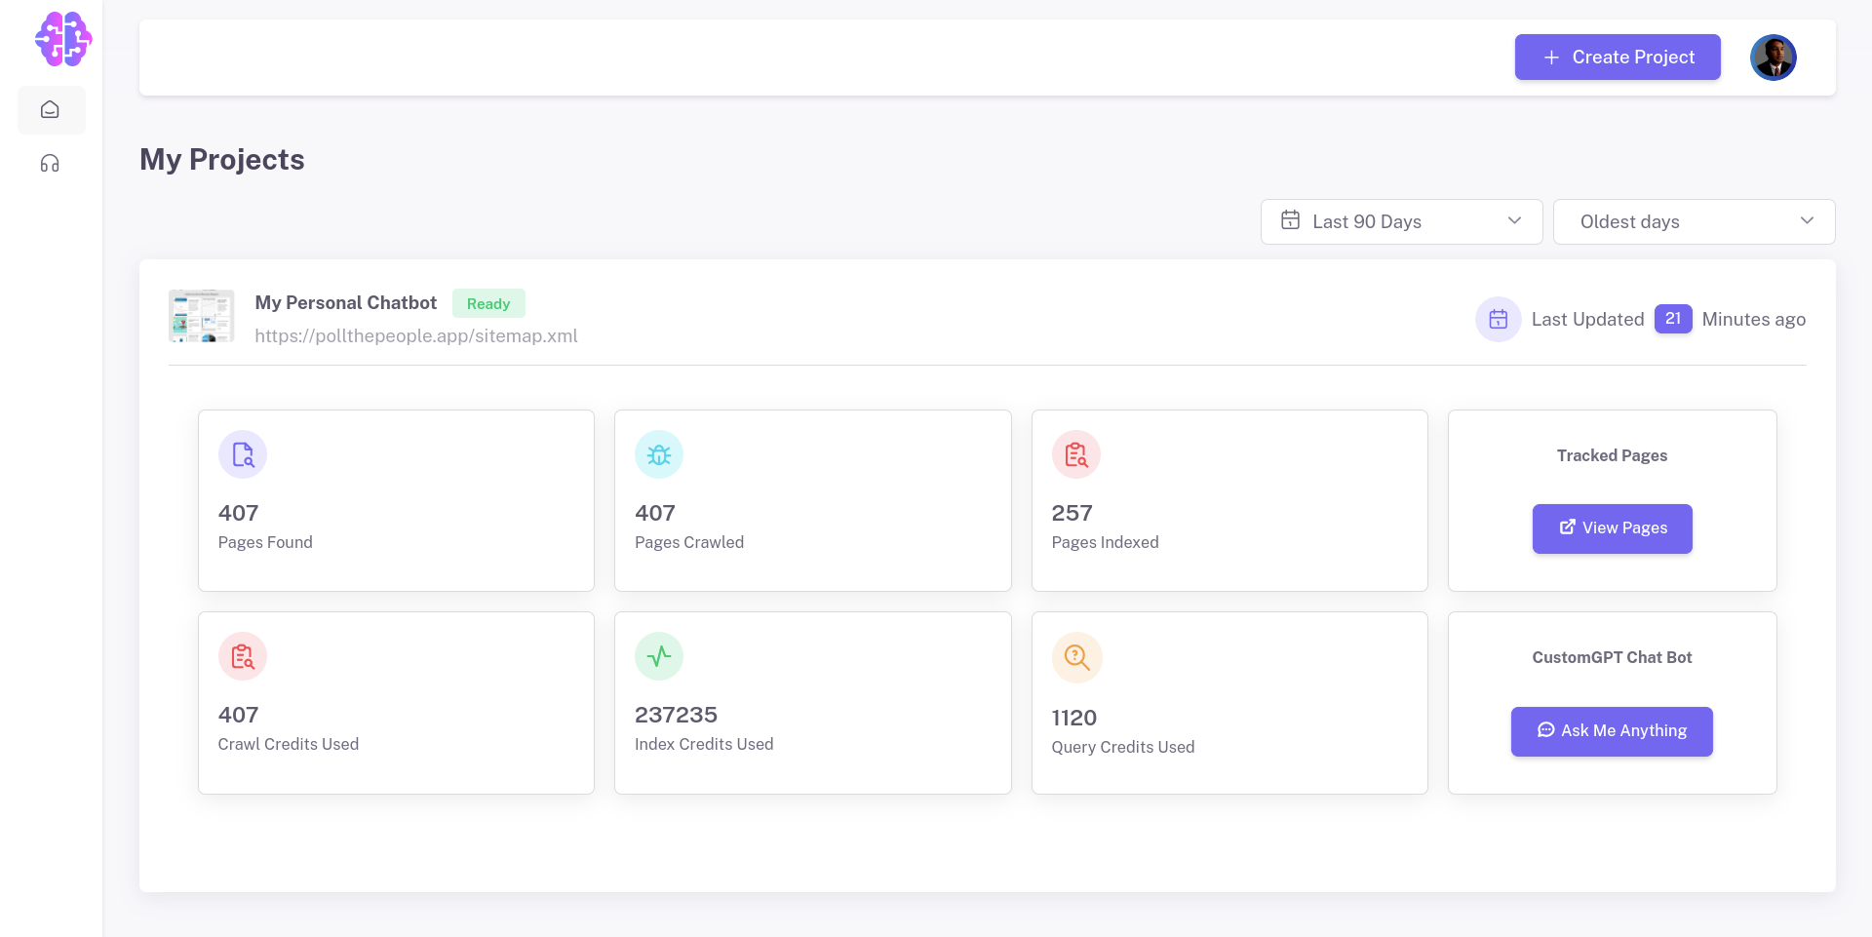Click the Pages Found document icon
Screen dimensions: 1872x937
(x=242, y=453)
